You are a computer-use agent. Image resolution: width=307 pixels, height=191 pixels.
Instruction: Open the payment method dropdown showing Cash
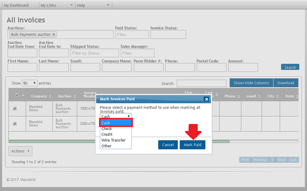[x=116, y=116]
